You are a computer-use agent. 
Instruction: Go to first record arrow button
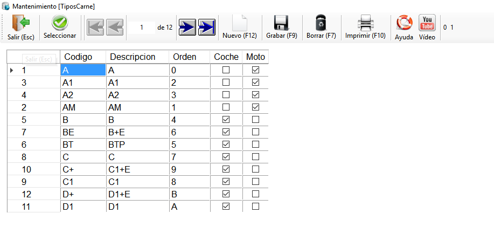tap(95, 27)
